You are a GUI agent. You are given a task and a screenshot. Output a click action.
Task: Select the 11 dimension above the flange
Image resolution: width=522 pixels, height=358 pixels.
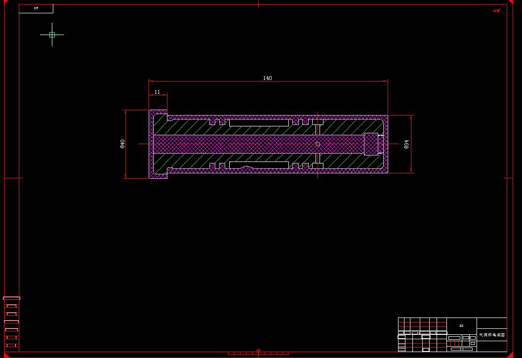[158, 92]
